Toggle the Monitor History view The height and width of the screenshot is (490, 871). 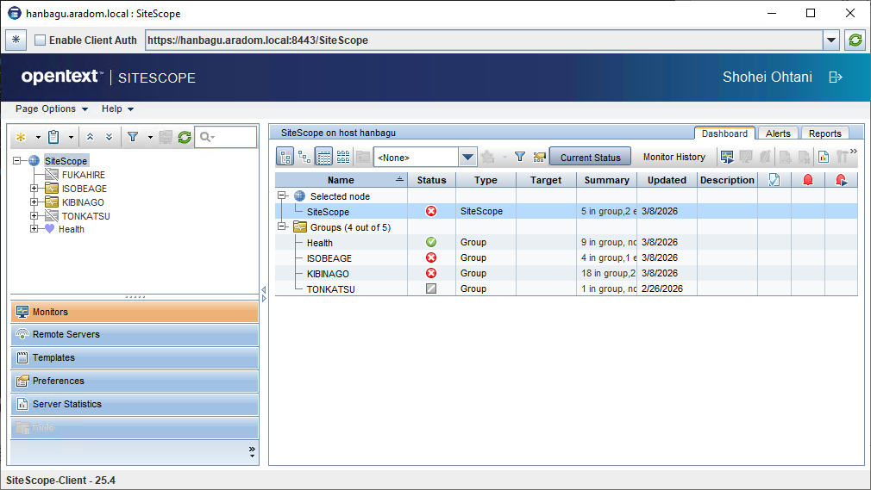point(674,157)
